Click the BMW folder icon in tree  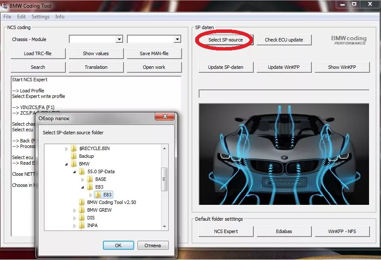coord(73,164)
